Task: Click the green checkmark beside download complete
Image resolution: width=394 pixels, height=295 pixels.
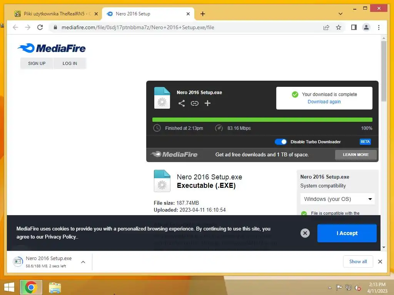Action: (295, 94)
